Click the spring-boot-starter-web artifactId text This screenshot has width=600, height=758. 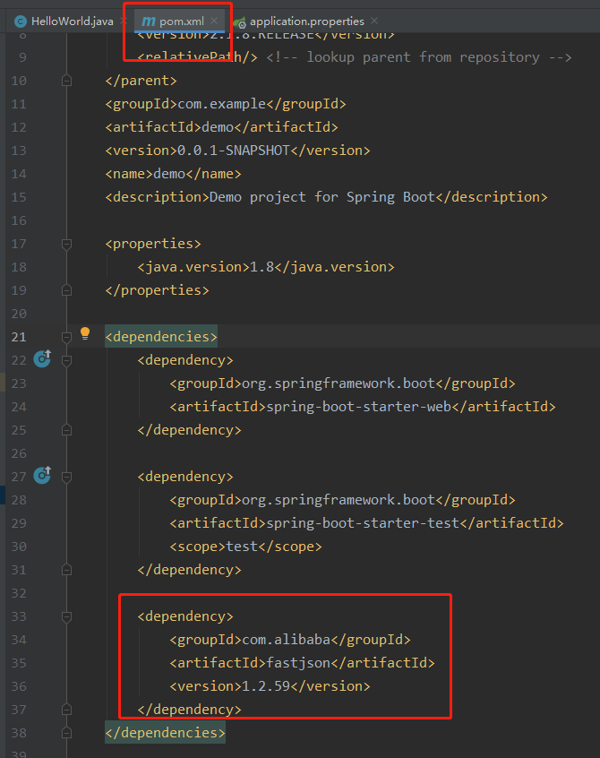coord(358,407)
